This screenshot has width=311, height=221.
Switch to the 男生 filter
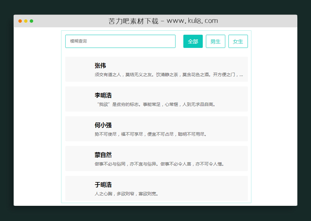(215, 41)
